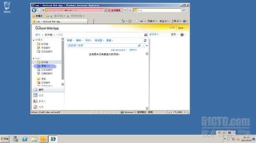Click the 搜索整个邮箱 search mailbox field
The height and width of the screenshot is (143, 256).
click(x=102, y=45)
